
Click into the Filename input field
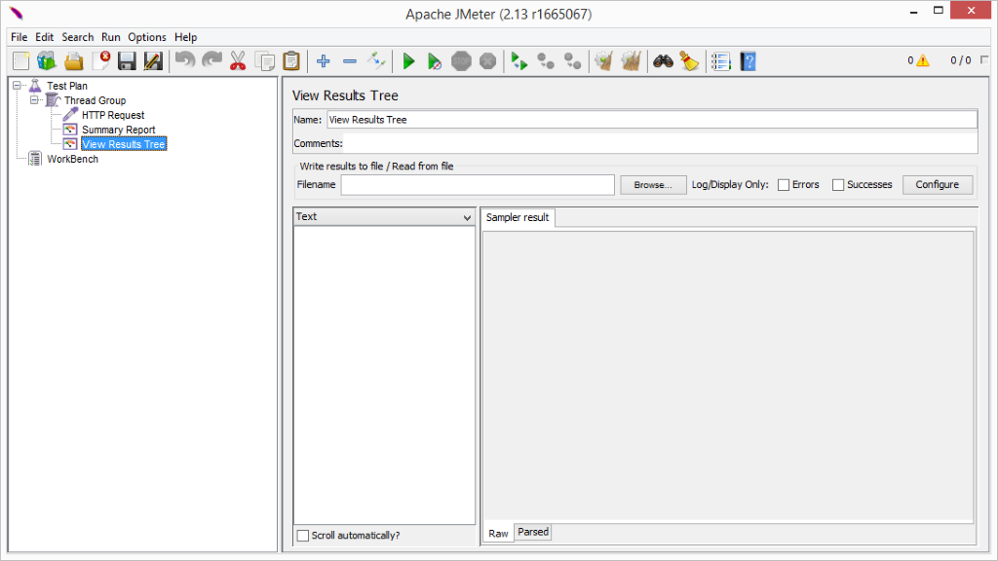click(x=478, y=184)
